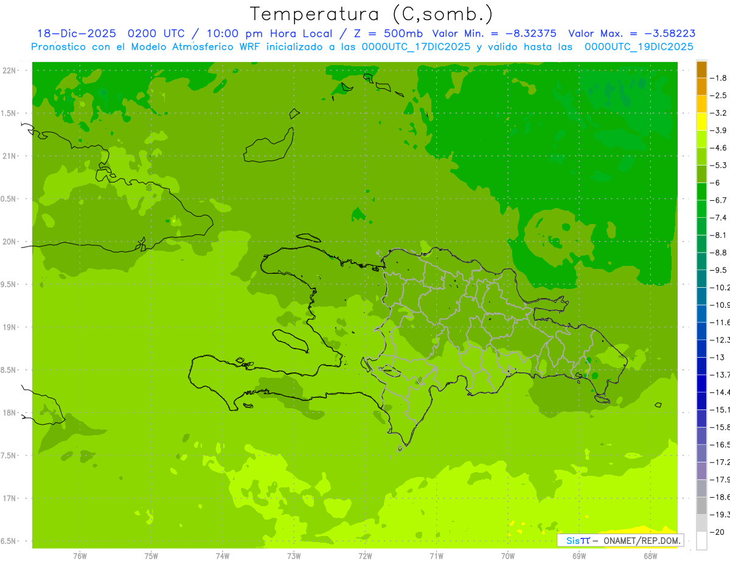
Task: Click the '-13' colorbar value
Action: point(717,357)
